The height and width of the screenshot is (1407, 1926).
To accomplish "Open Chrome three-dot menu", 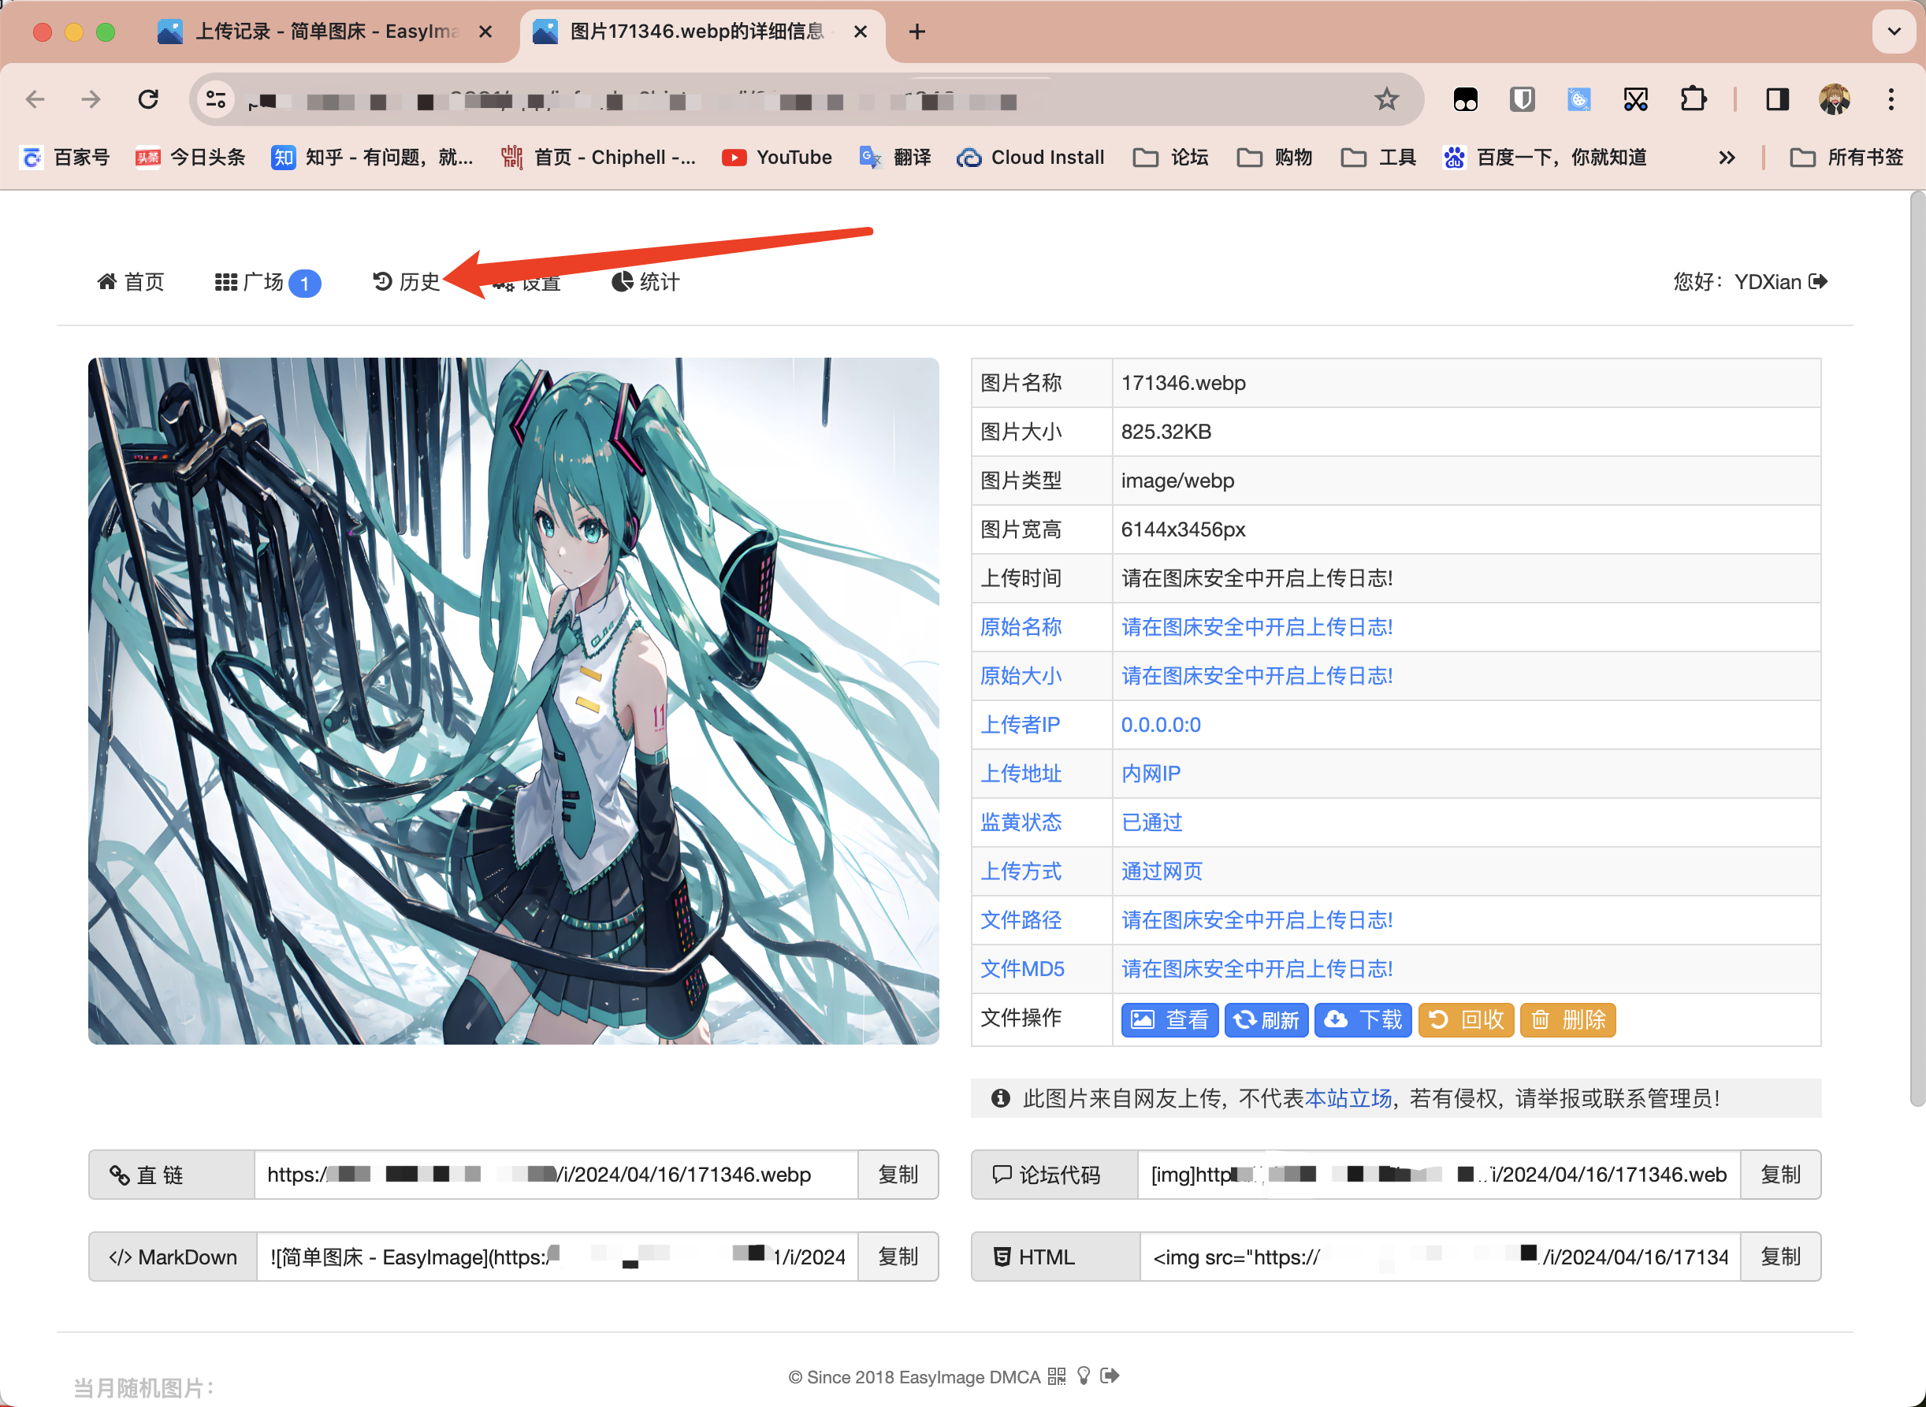I will [1891, 99].
